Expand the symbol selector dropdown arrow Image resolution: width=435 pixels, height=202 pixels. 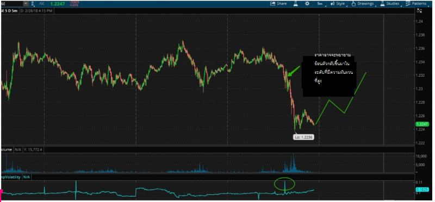pos(26,4)
